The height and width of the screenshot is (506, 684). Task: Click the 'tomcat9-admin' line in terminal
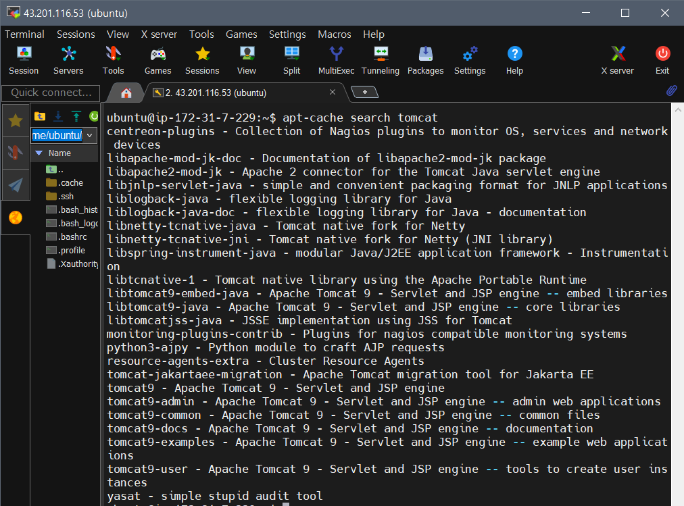384,401
